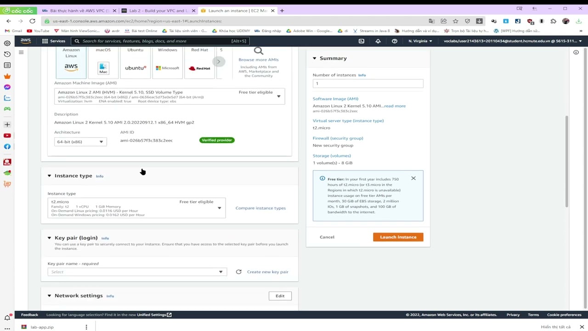Click the page vertical scrollbar
Viewport: 588px width, 331px height.
567,161
